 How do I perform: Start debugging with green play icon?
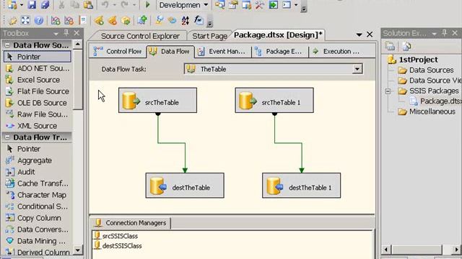coord(147,4)
